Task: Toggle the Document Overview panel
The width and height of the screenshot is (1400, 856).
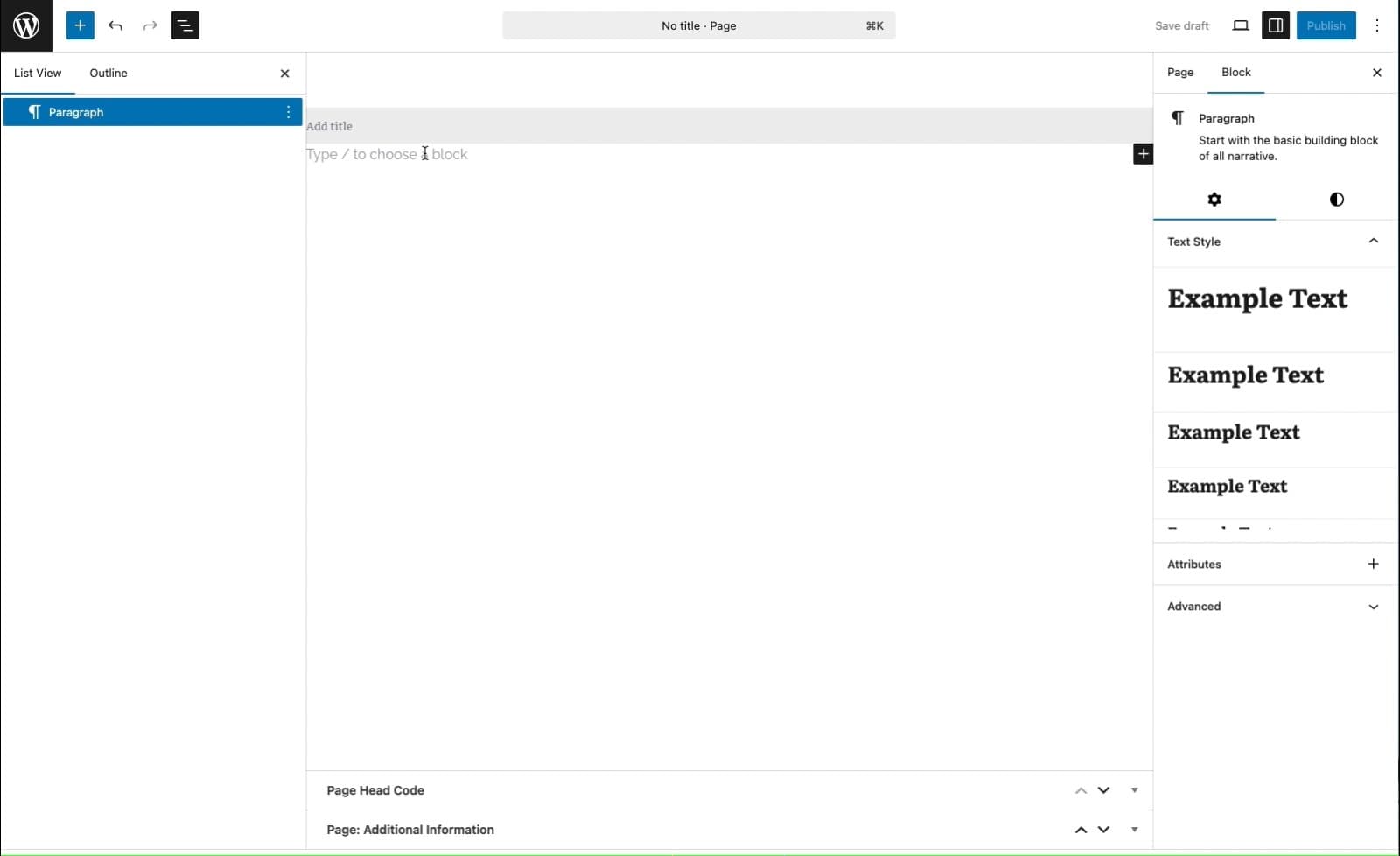Action: coord(185,25)
